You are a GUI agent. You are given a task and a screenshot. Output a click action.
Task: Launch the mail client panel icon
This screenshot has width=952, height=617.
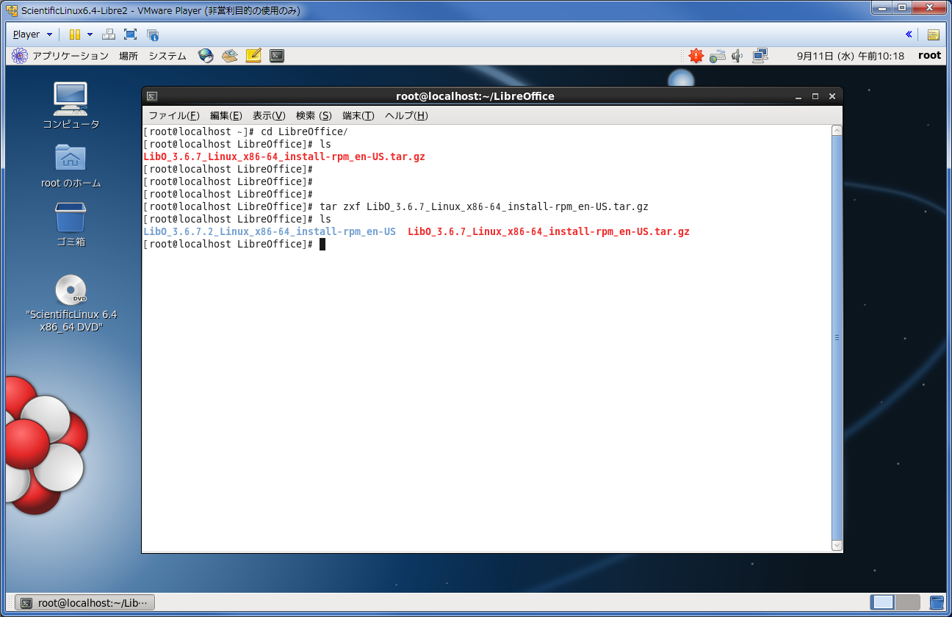click(230, 56)
